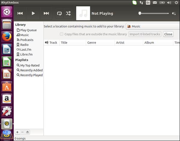Launch Firefox from the Ubuntu dock

[x=7, y=37]
